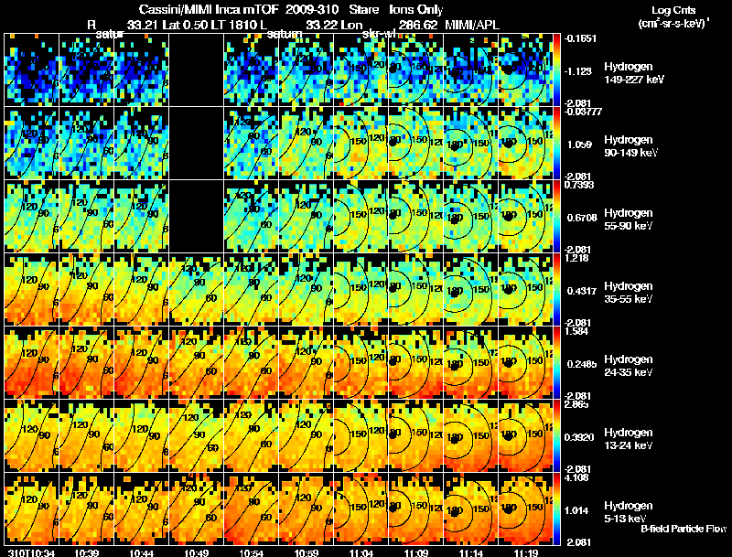
Task: Open the 5-13 keV panel at 11:19
Action: (525, 509)
